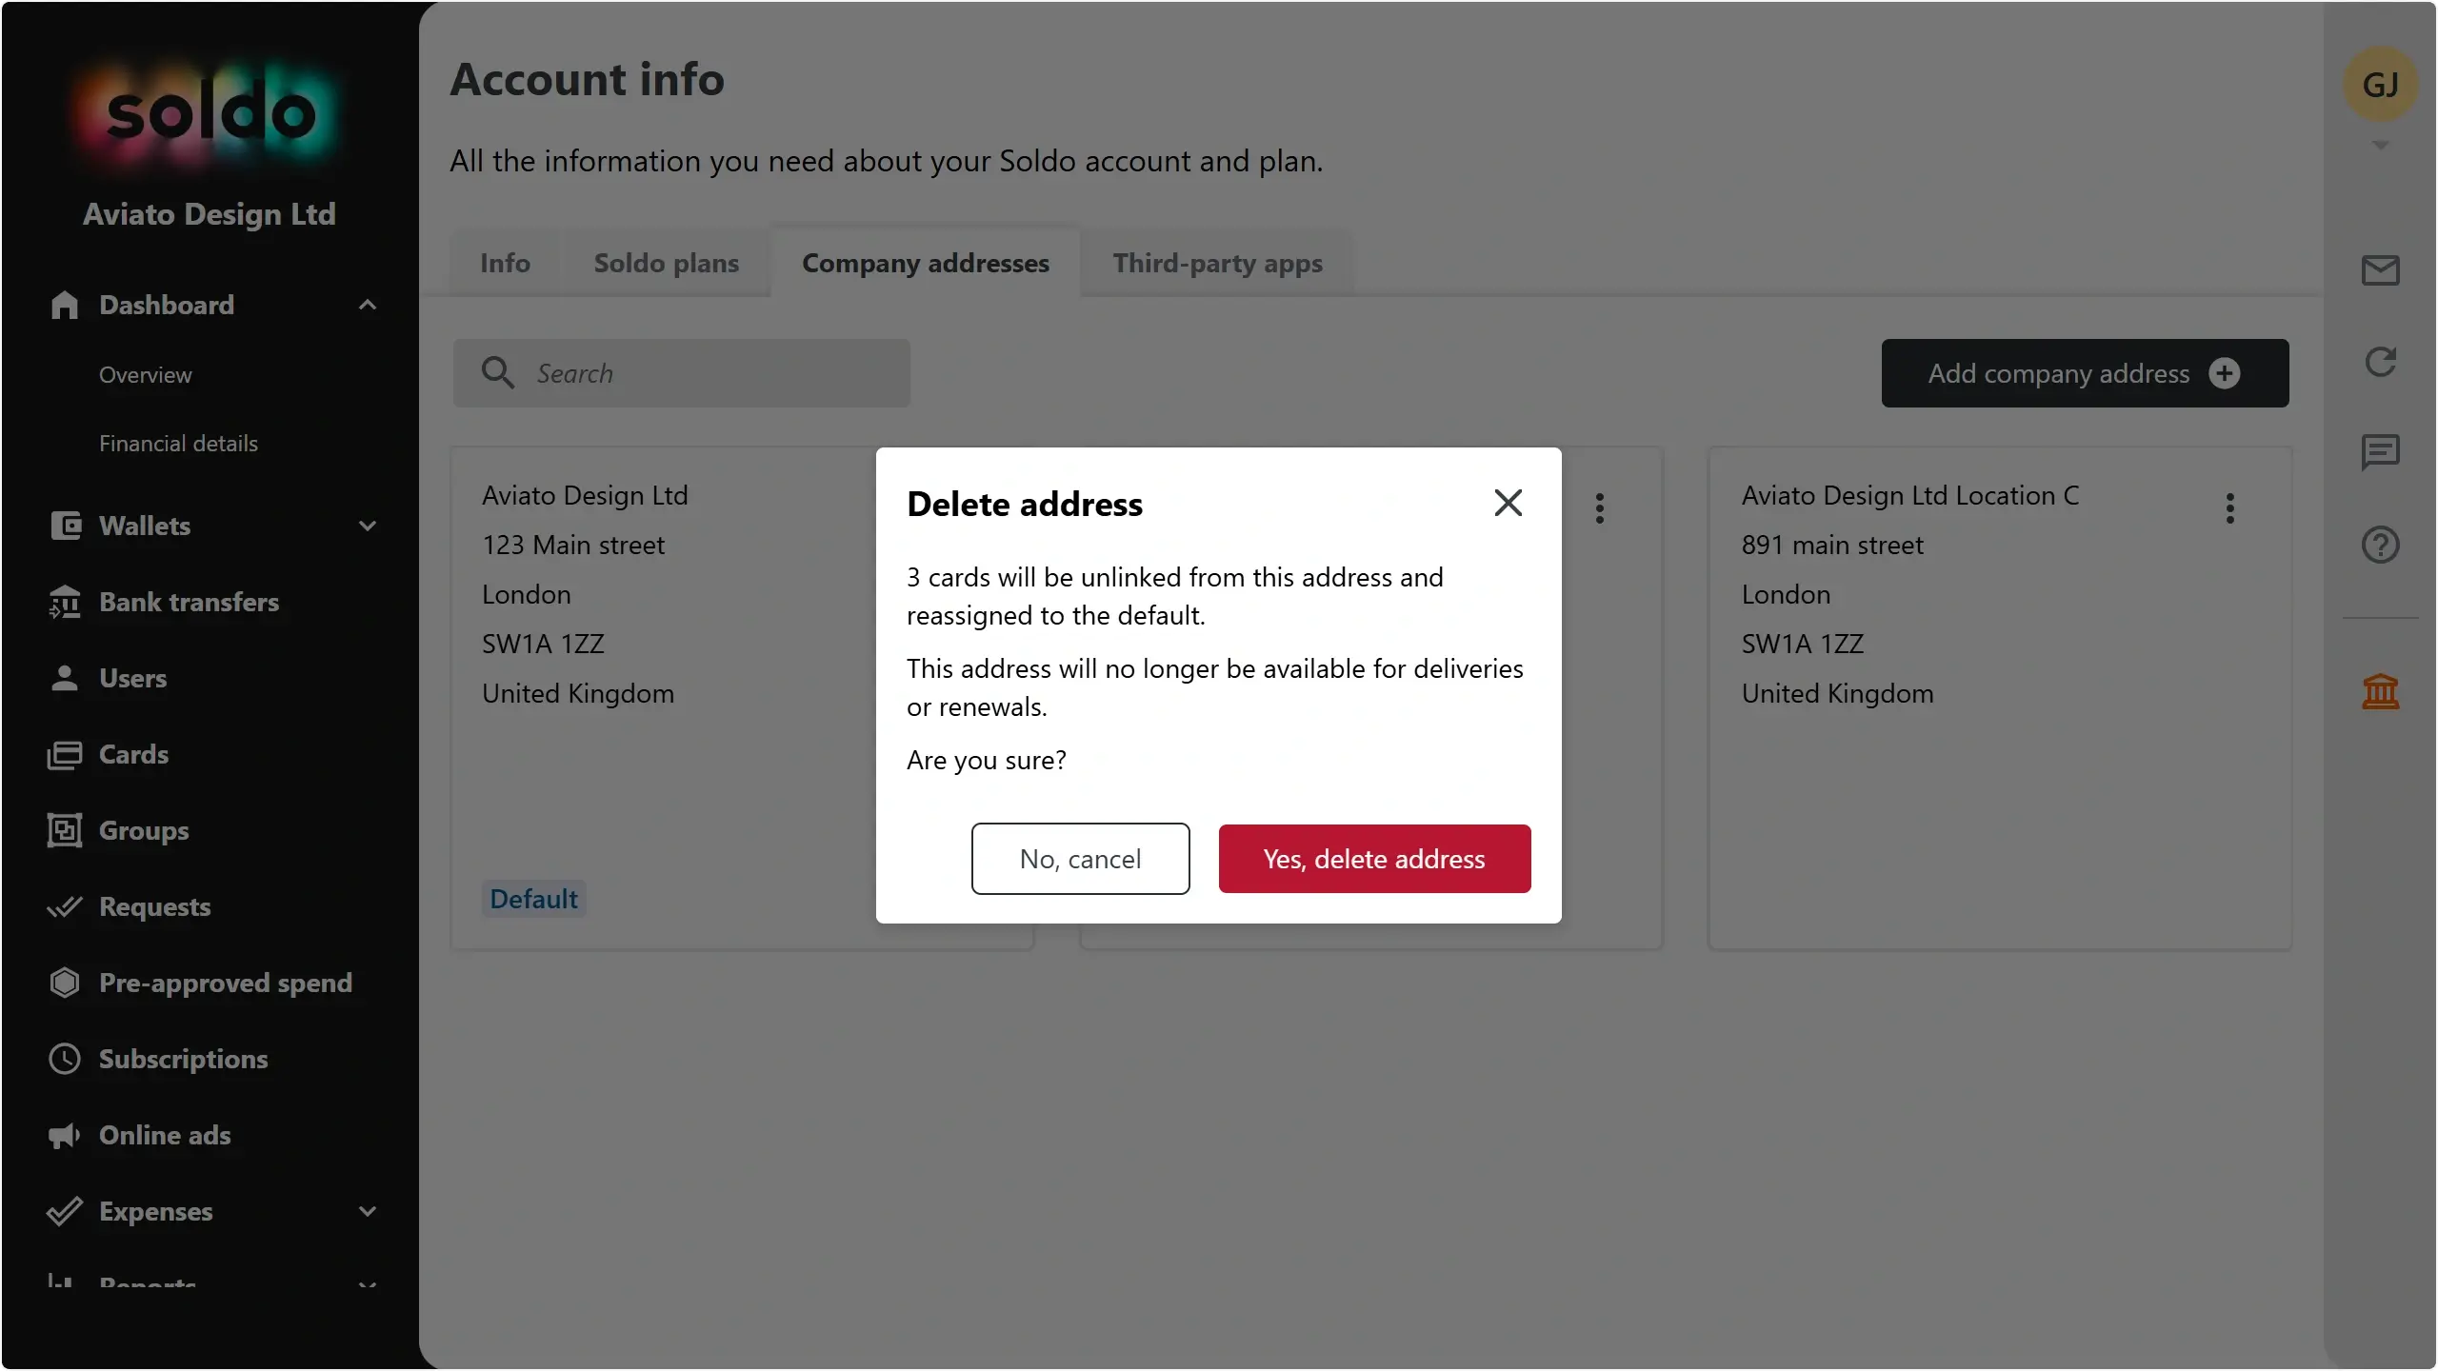The image size is (2438, 1371).
Task: Go to Users page
Action: [x=132, y=678]
